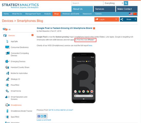Viewport: 141px width, 123px height.
Task: Open previous post about LG
Action: click(61, 110)
